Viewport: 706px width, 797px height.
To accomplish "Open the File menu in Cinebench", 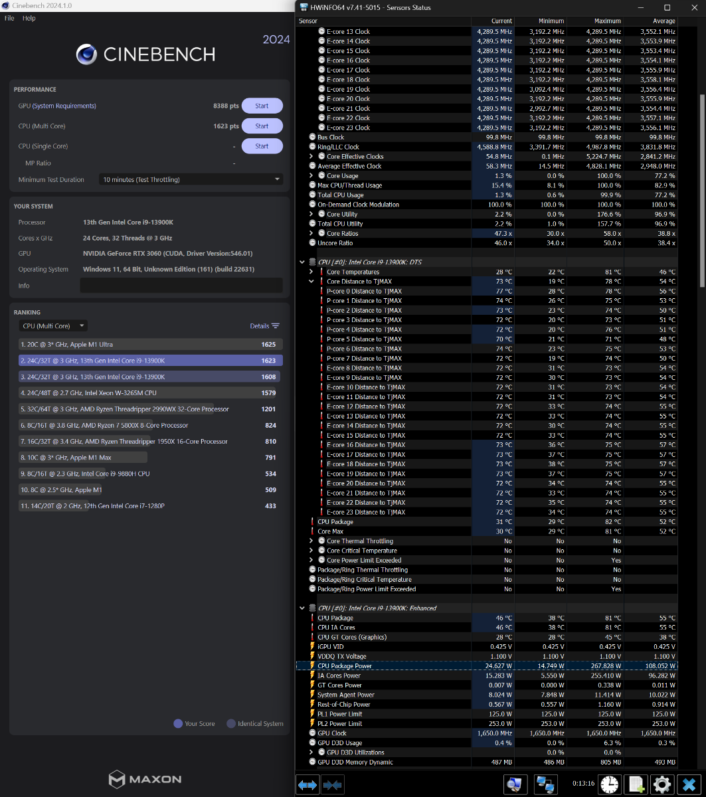I will pyautogui.click(x=9, y=19).
